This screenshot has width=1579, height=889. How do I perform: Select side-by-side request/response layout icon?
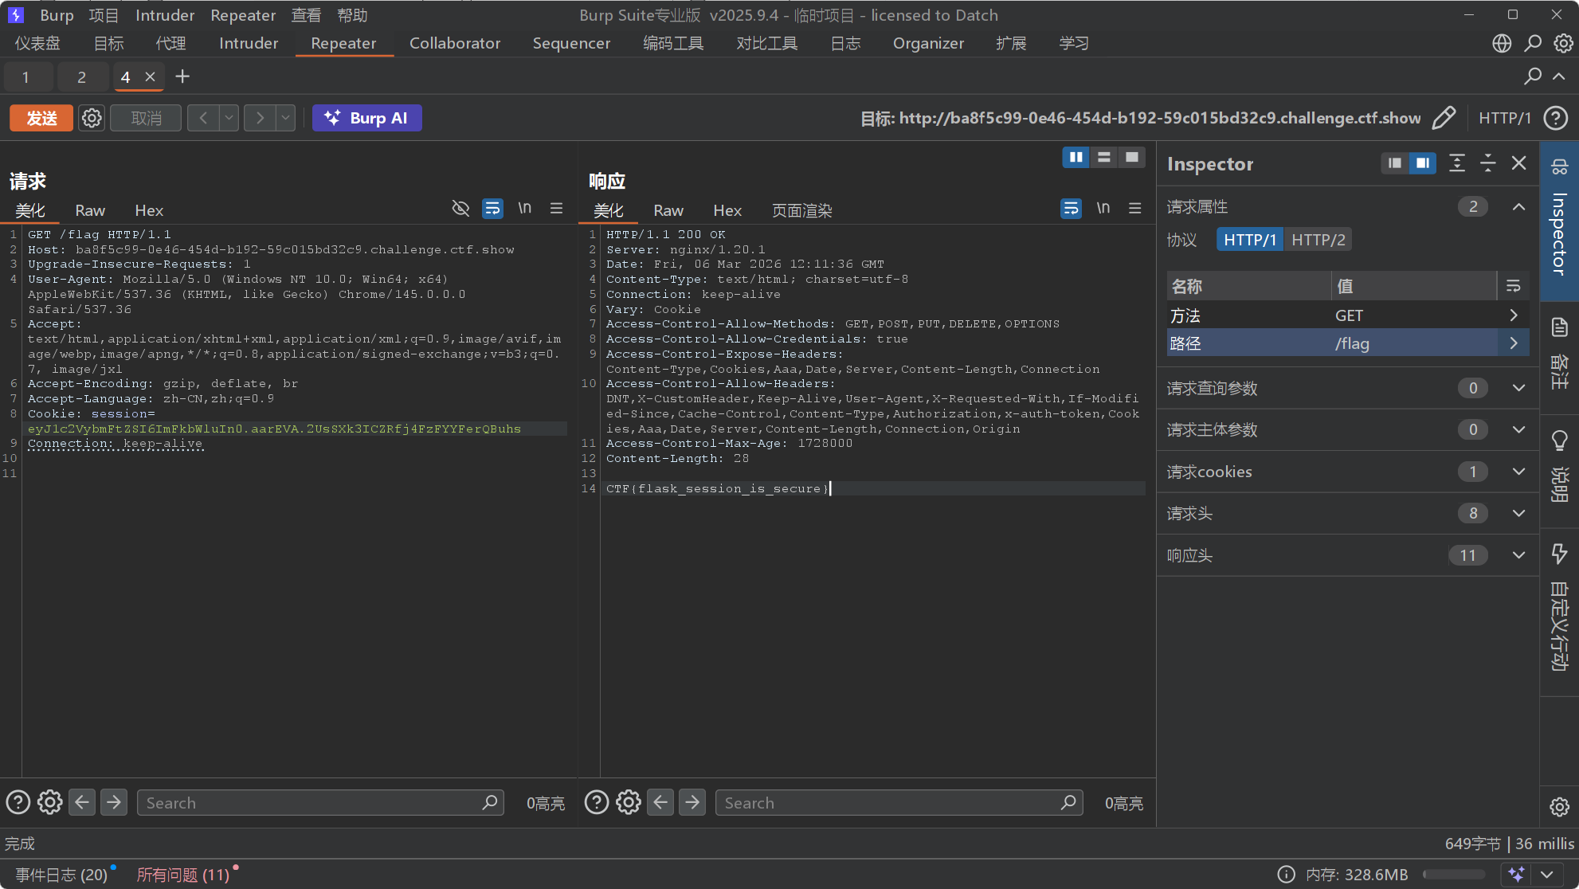coord(1076,158)
